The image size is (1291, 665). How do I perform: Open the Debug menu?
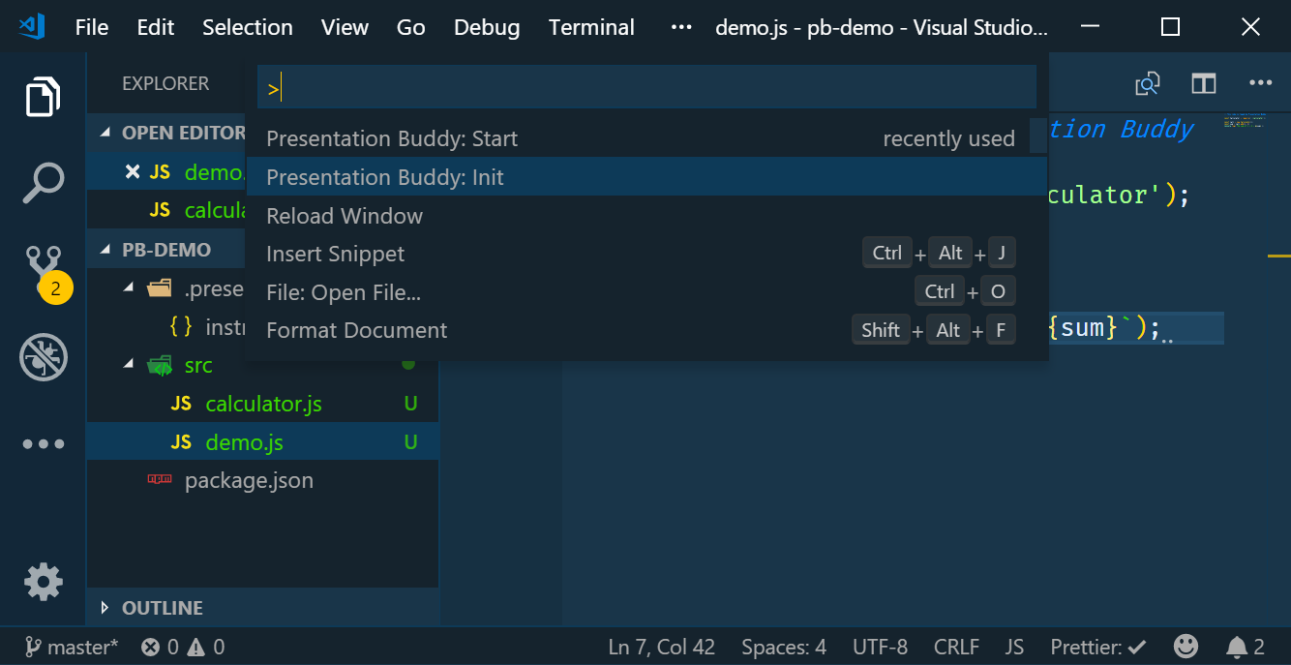pyautogui.click(x=487, y=27)
